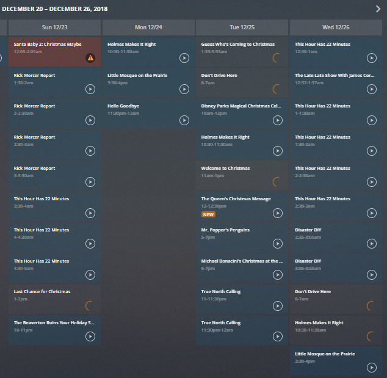Open Santa Baby 2: Christmas Maybe title
387x378 pixels.
point(48,44)
